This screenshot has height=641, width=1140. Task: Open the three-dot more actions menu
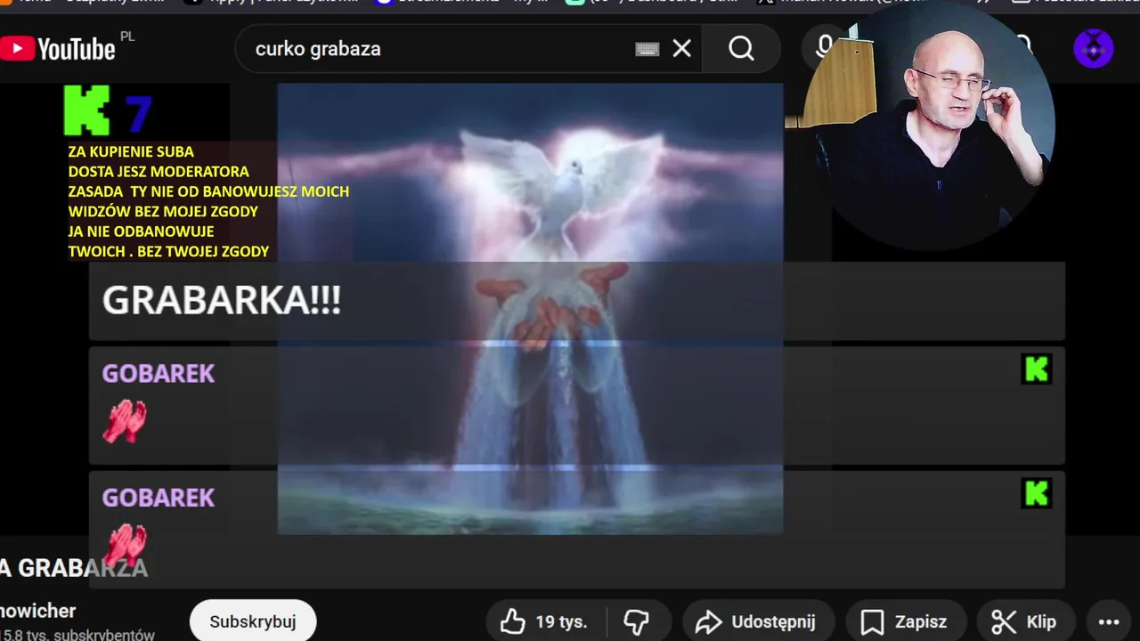1108,621
